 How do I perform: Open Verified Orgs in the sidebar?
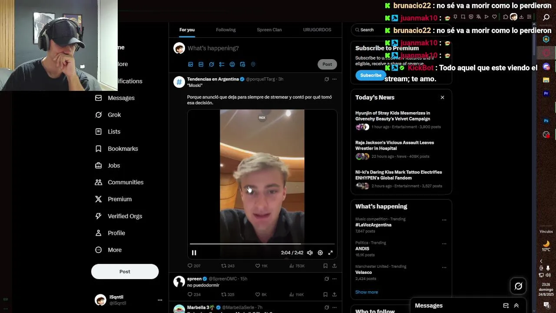coord(119,216)
